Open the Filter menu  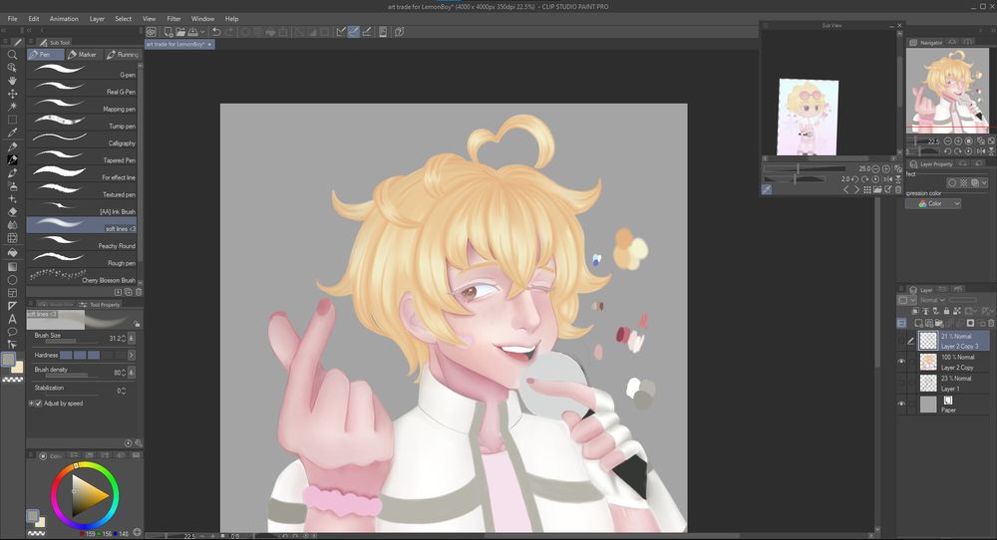point(174,18)
